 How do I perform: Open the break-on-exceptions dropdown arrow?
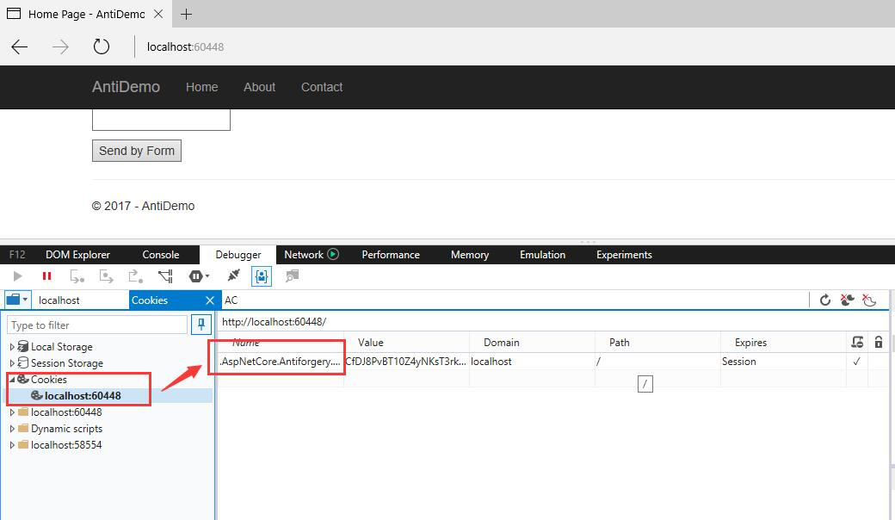tap(207, 276)
